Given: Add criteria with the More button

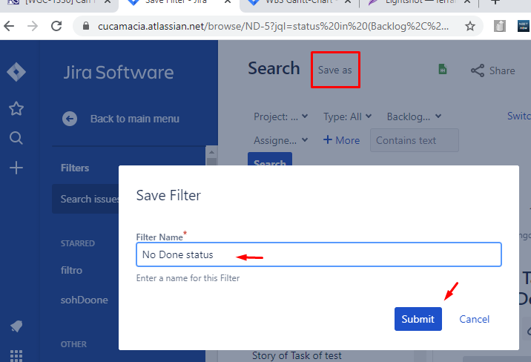Looking at the screenshot, I should pos(341,140).
